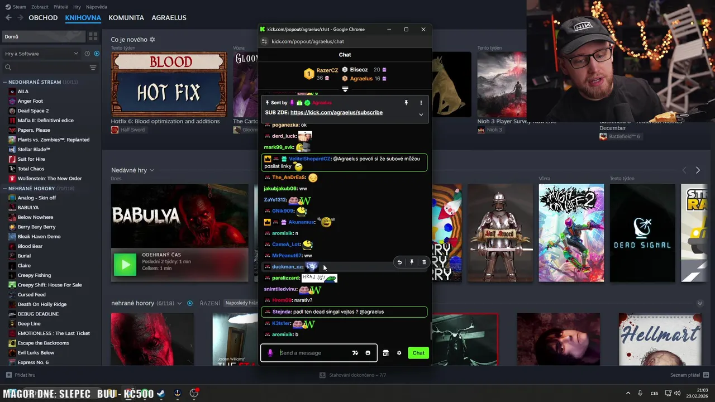Expand the Hry a Software filter dropdown

pos(41,54)
